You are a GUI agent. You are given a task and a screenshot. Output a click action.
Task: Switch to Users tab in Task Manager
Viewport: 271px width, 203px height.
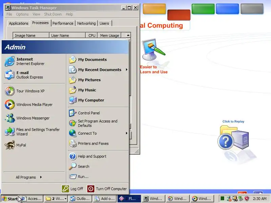(104, 23)
